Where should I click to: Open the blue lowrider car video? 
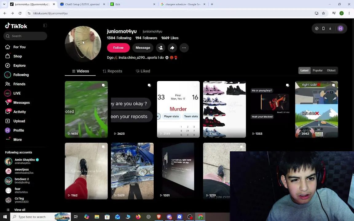coord(132,171)
